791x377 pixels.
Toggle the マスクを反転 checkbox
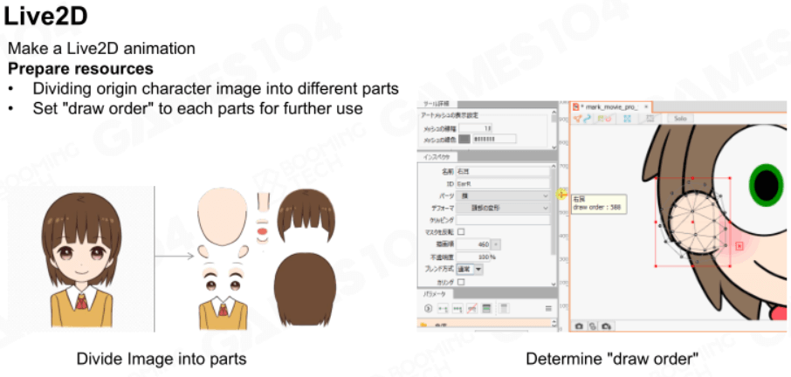pyautogui.click(x=461, y=232)
